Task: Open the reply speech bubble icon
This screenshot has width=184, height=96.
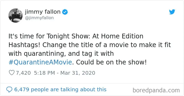Action: click(x=9, y=89)
